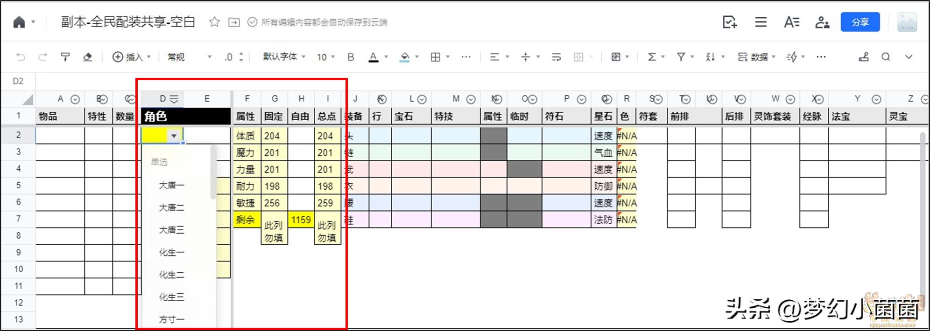930x331 pixels.
Task: Open the text style A icon
Action: (x=791, y=22)
